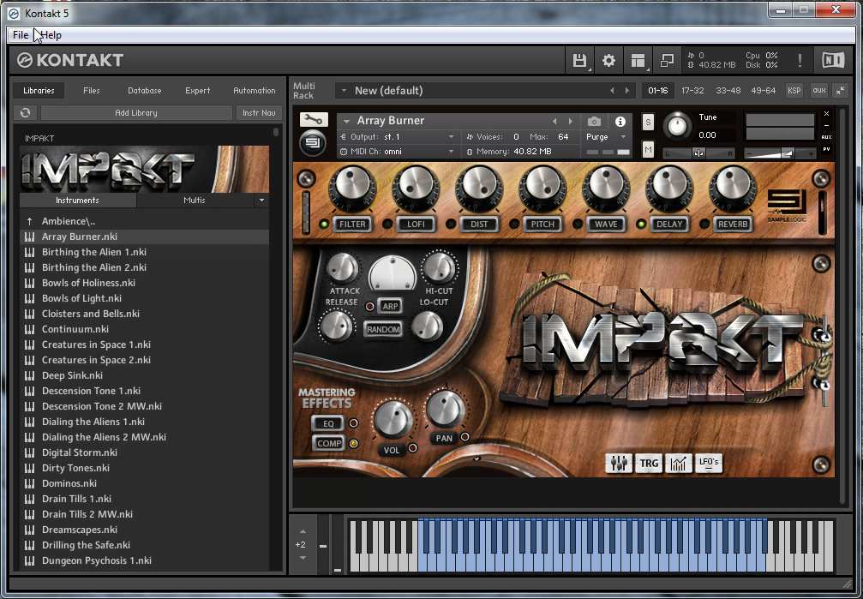Toggle mastering COMP button
The width and height of the screenshot is (863, 599).
pyautogui.click(x=328, y=443)
